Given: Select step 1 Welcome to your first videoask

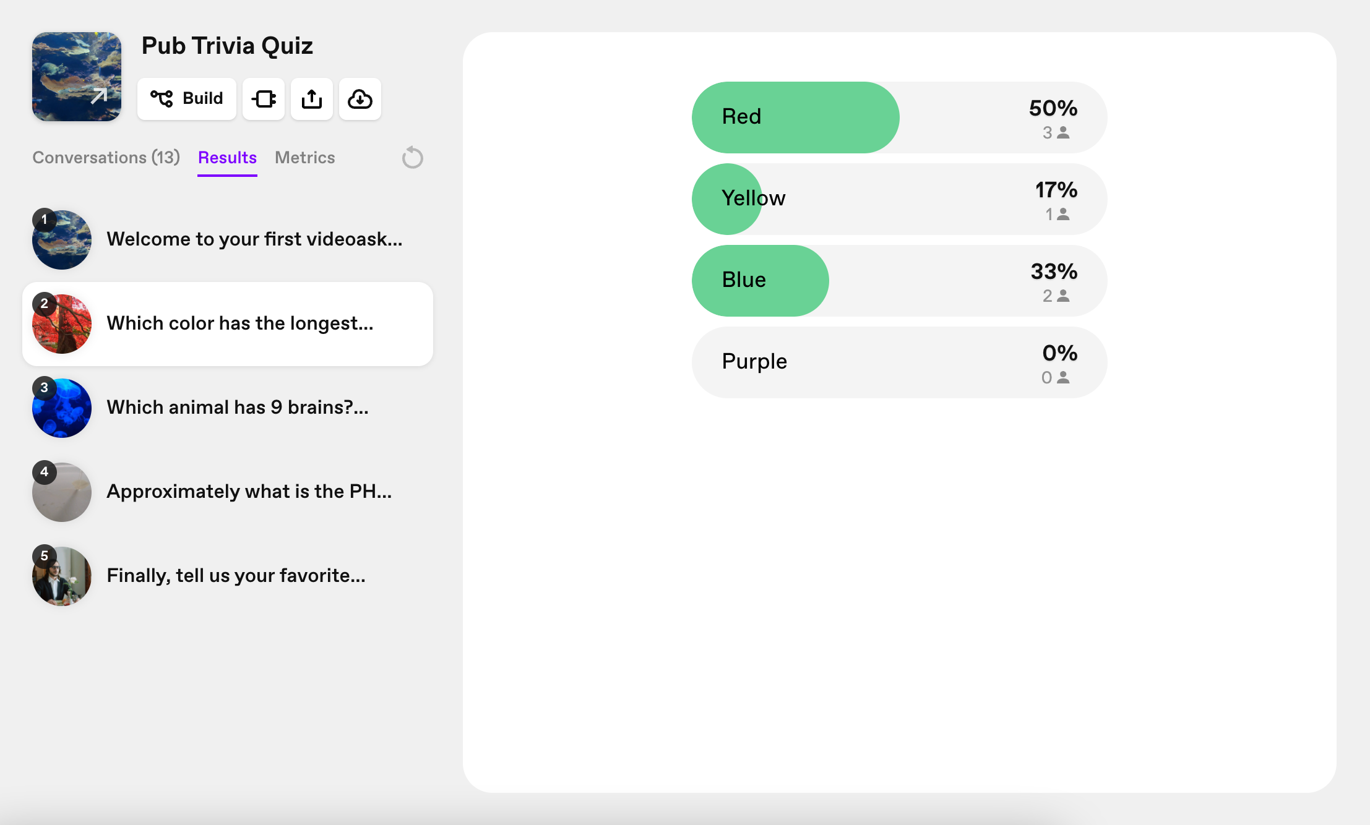Looking at the screenshot, I should pyautogui.click(x=228, y=240).
